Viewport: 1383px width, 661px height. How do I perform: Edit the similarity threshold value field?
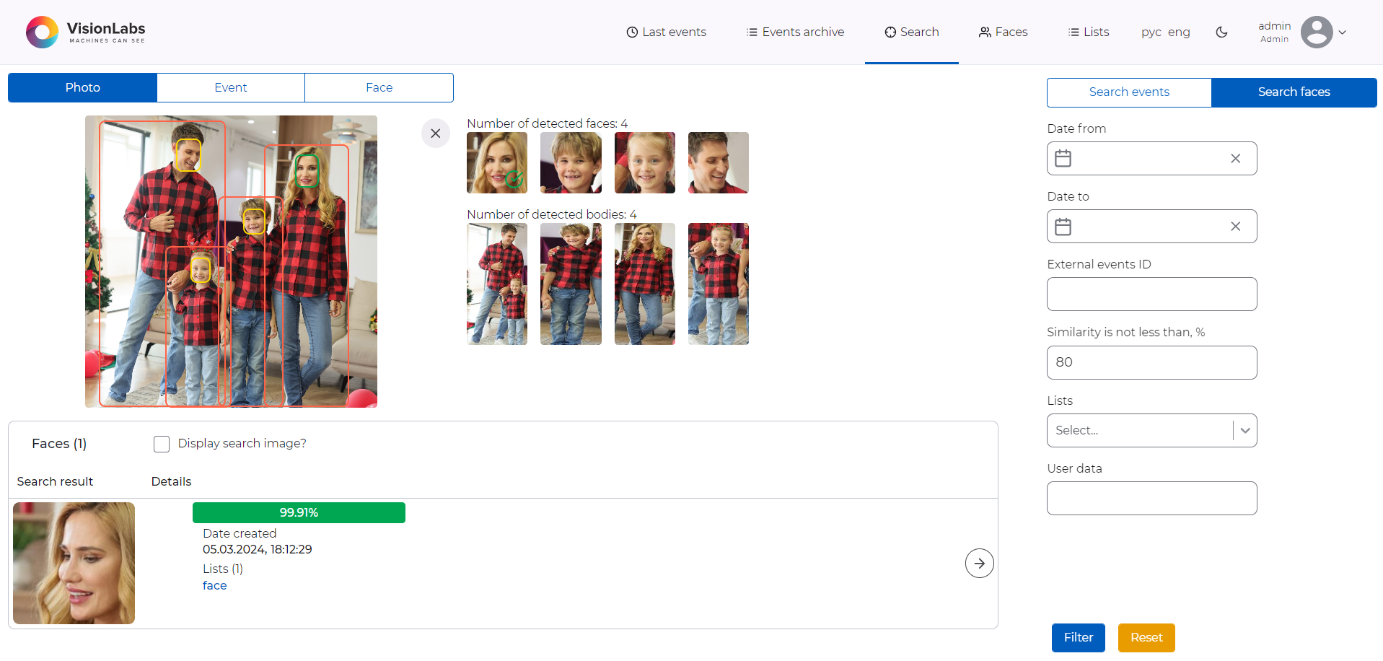(1151, 362)
